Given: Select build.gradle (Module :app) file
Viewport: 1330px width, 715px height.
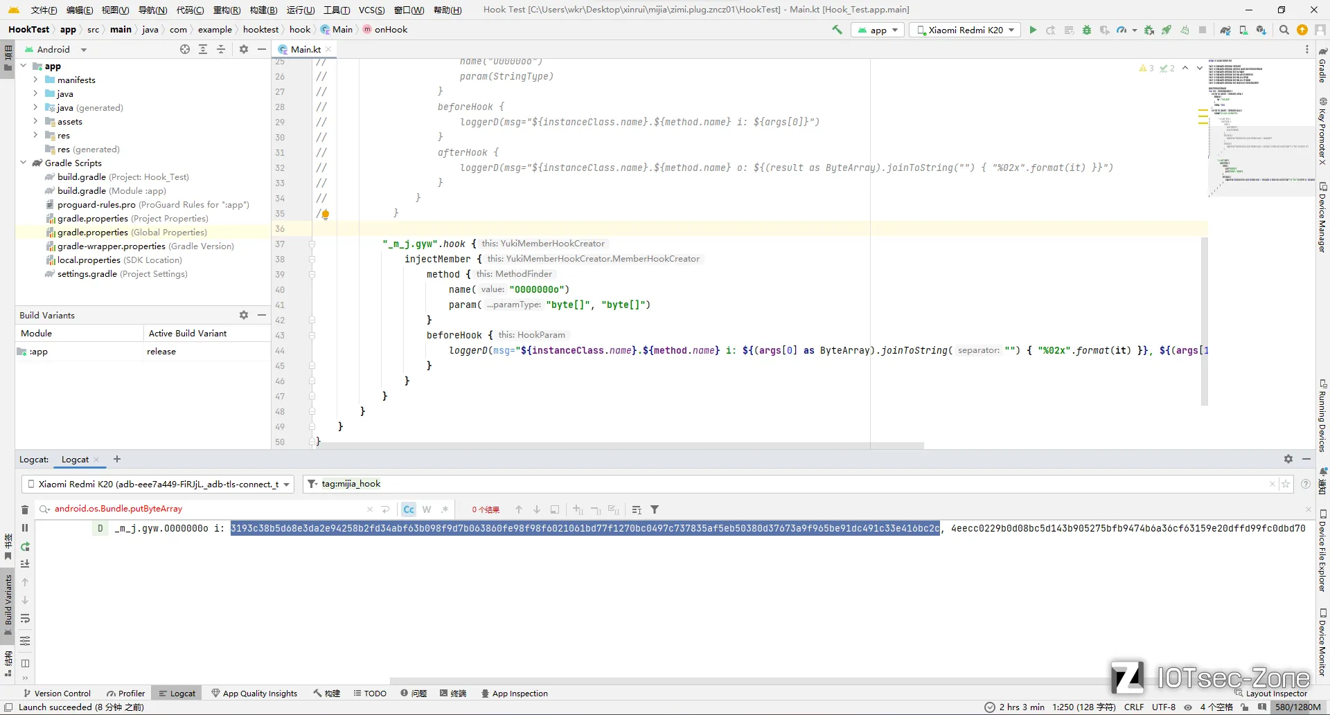Looking at the screenshot, I should click(112, 190).
